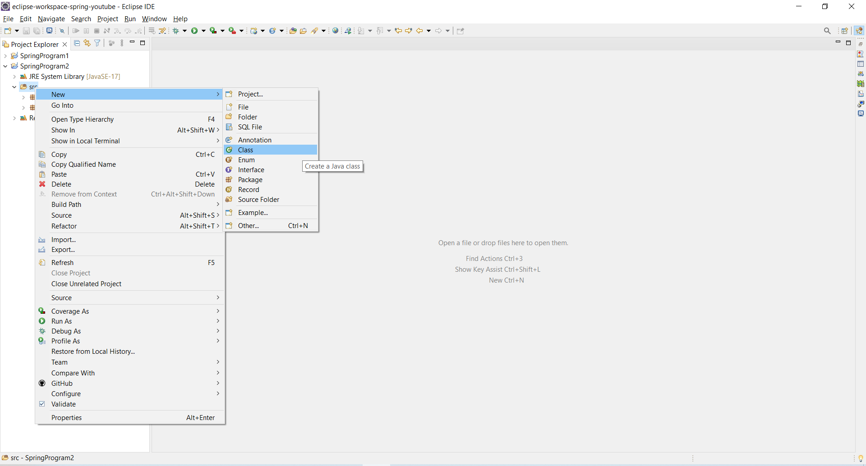The height and width of the screenshot is (466, 866).
Task: Open the File menu
Action: coord(8,19)
